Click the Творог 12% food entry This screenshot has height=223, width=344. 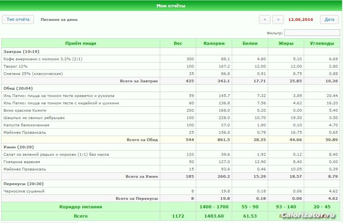click(x=15, y=66)
